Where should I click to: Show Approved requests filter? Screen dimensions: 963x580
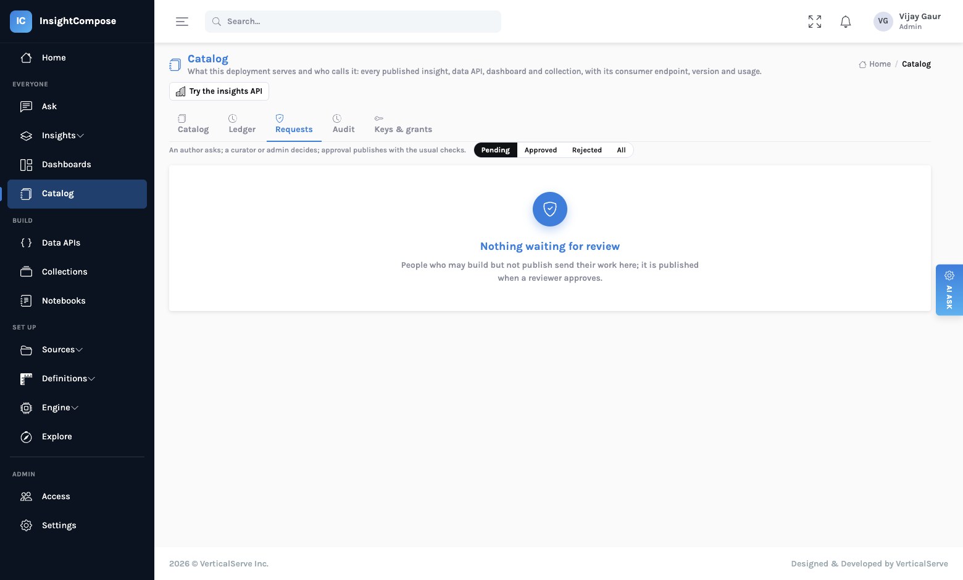[x=541, y=150]
